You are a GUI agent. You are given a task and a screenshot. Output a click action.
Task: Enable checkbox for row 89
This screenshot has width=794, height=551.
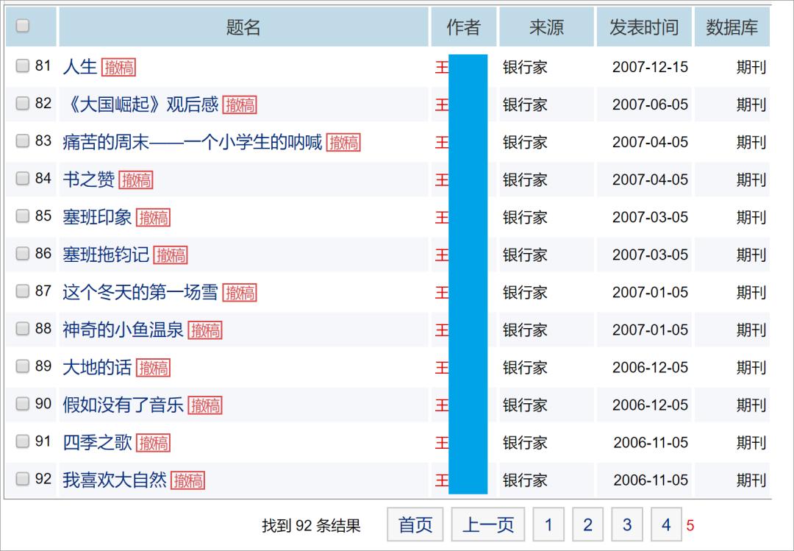click(22, 366)
